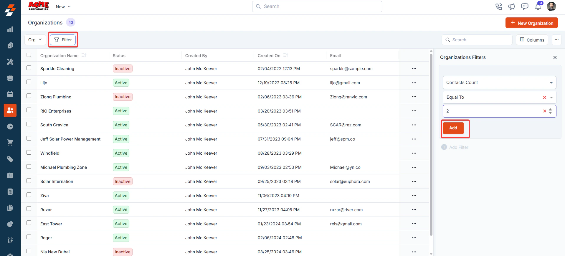565x256 pixels.
Task: Close the Organizations Filters panel
Action: pos(555,57)
